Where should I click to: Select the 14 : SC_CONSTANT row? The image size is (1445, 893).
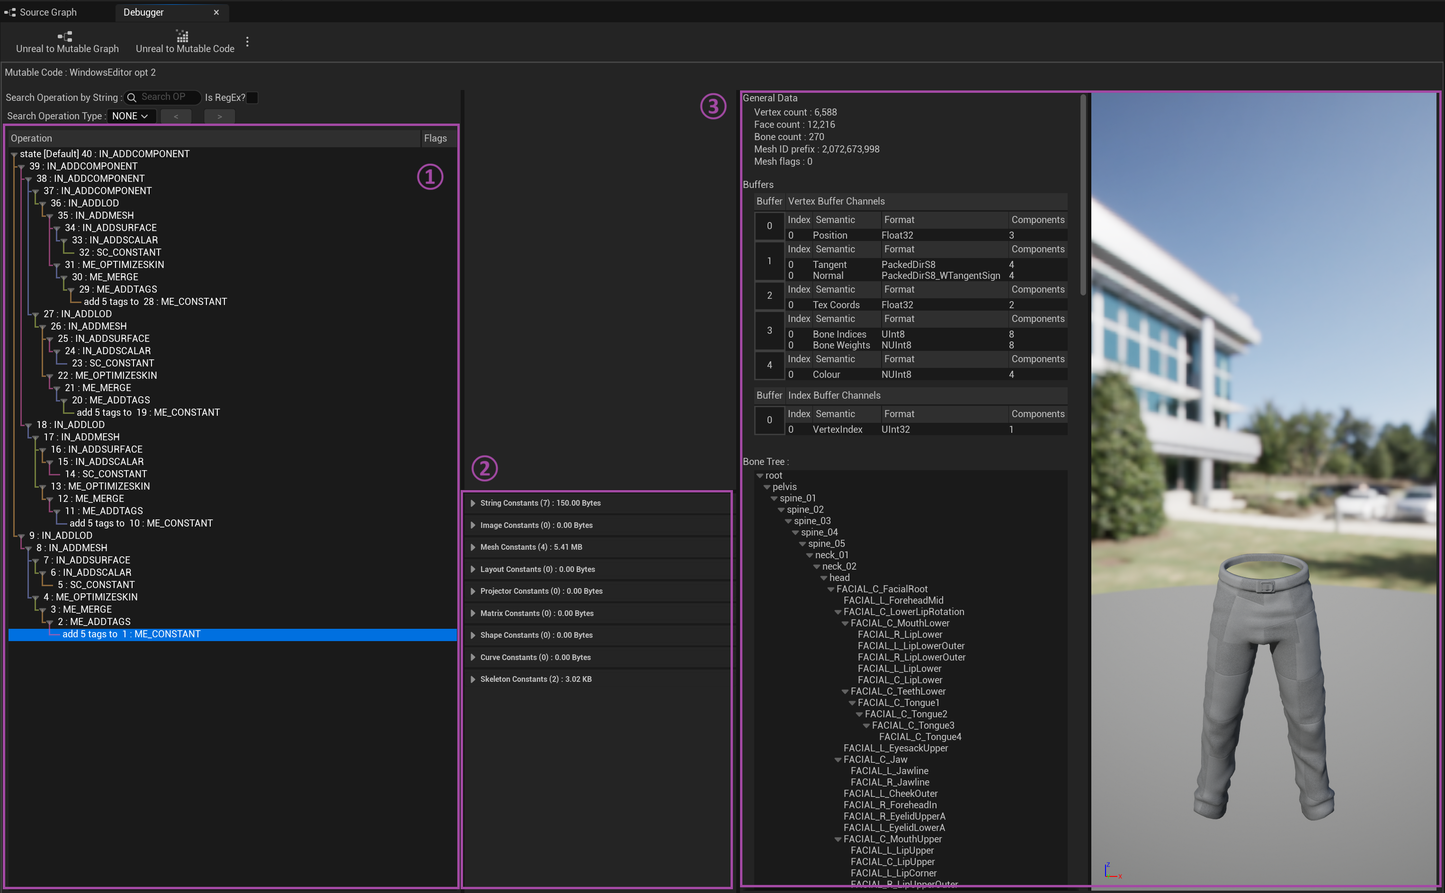(232, 473)
